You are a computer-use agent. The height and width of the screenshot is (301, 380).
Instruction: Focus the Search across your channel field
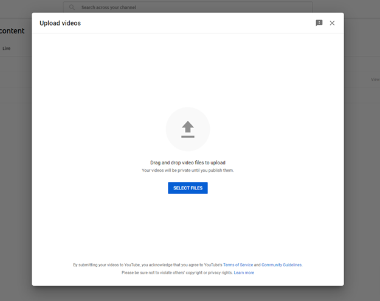(x=188, y=7)
